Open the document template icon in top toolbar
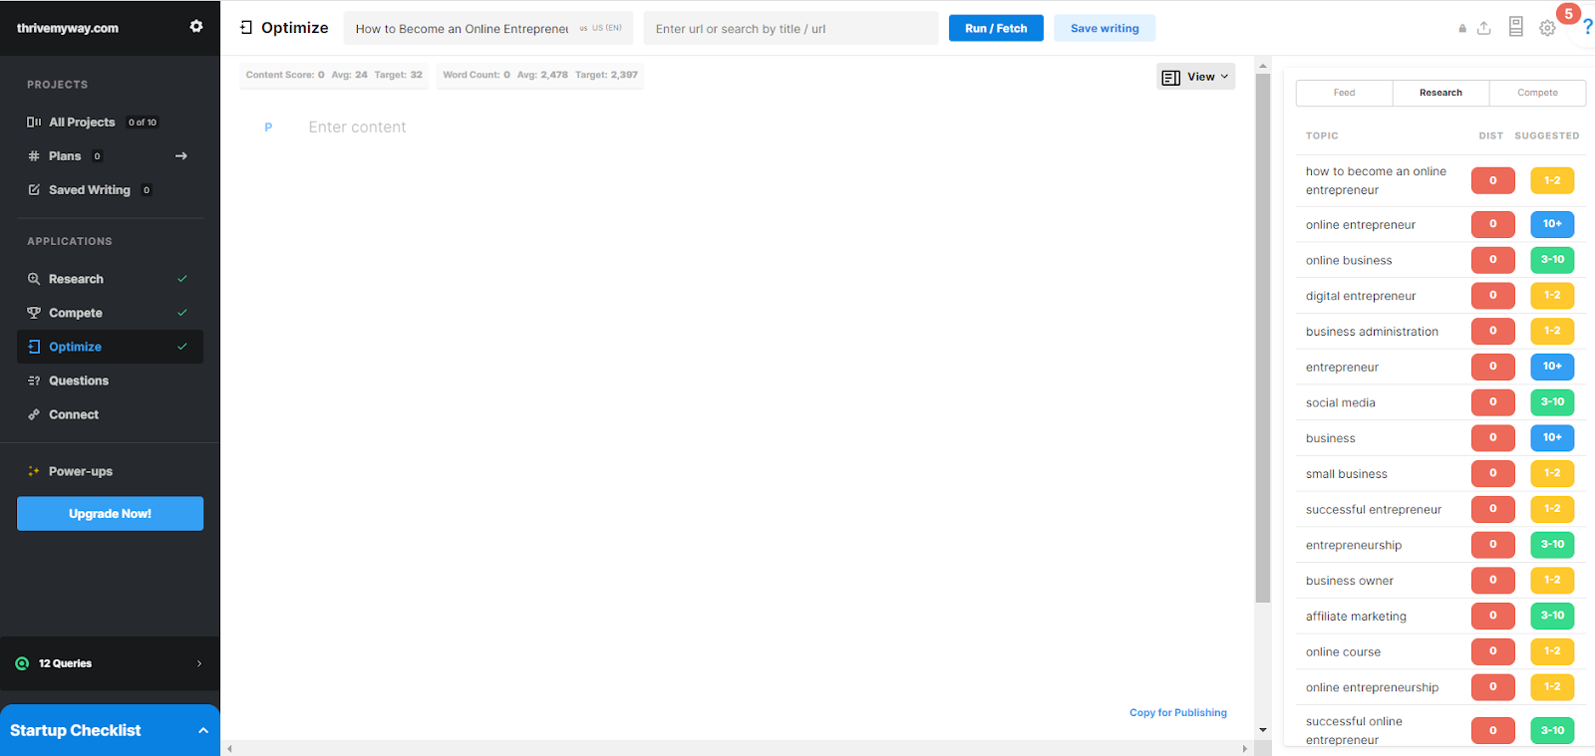 pos(1515,27)
